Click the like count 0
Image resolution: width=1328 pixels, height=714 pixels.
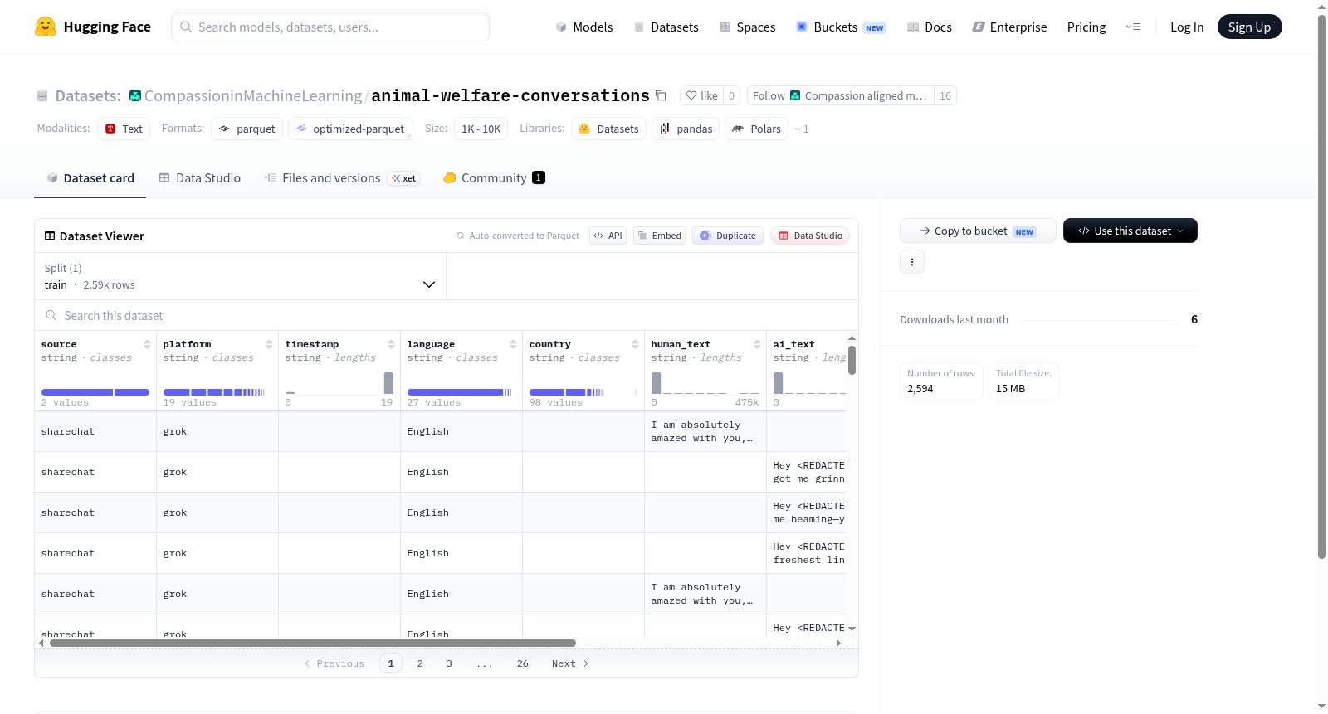point(731,95)
